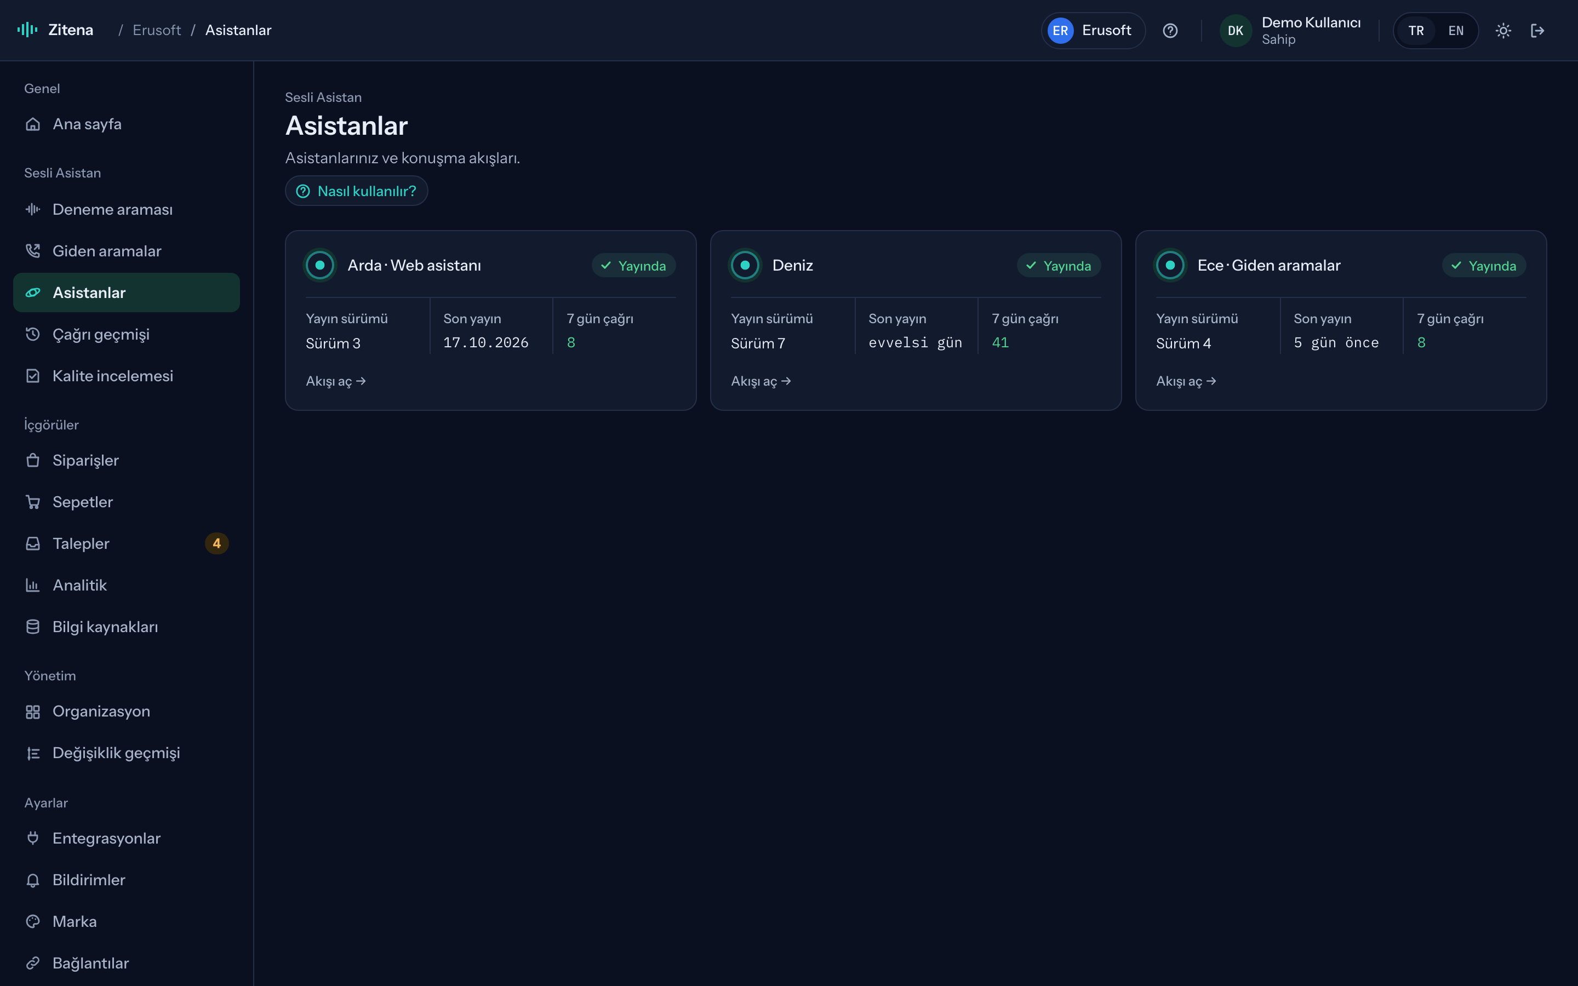Viewport: 1578px width, 986px height.
Task: Open Akışı aç link on Ece card
Action: tap(1186, 381)
